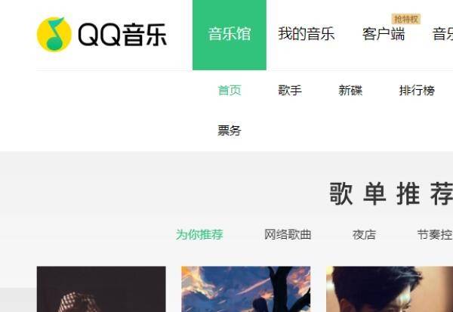Select the cut-off nav item right of 客户端
The width and height of the screenshot is (453, 312).
pos(442,34)
